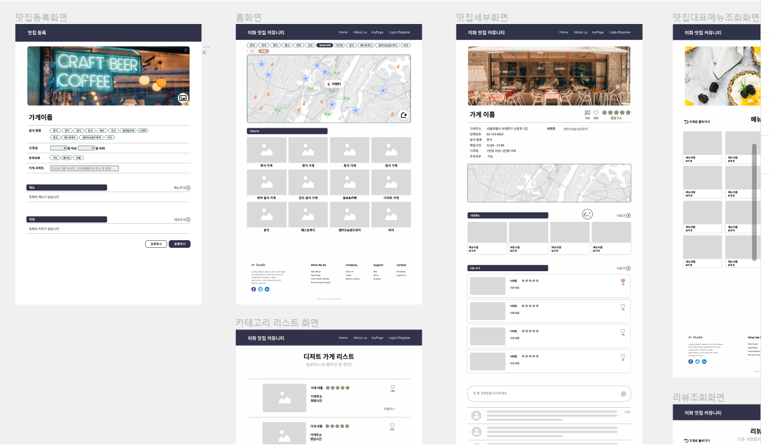
Task: Toggle the first 한식 filter chip on home
Action: coord(252,46)
